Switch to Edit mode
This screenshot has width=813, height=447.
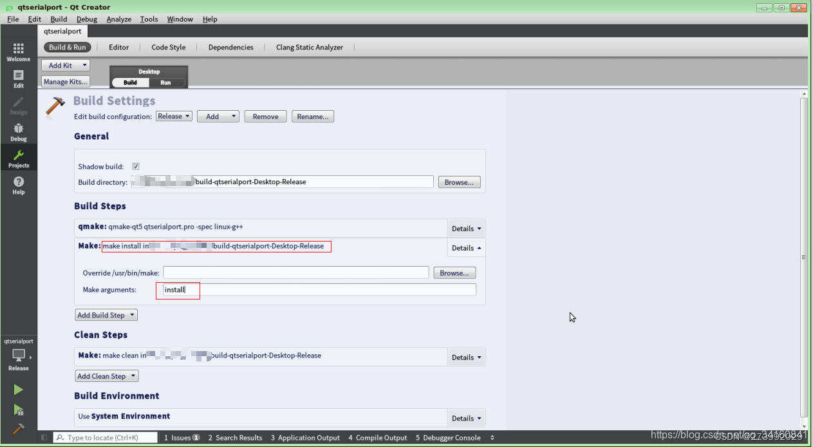pos(19,79)
